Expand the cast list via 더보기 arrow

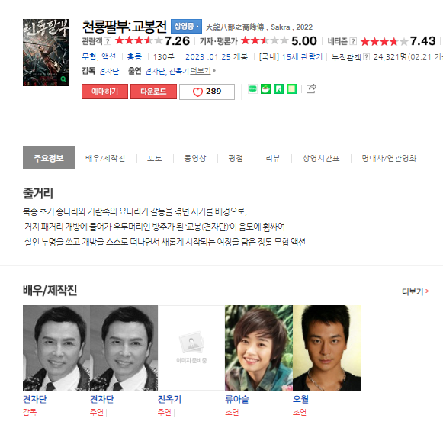coord(203,71)
